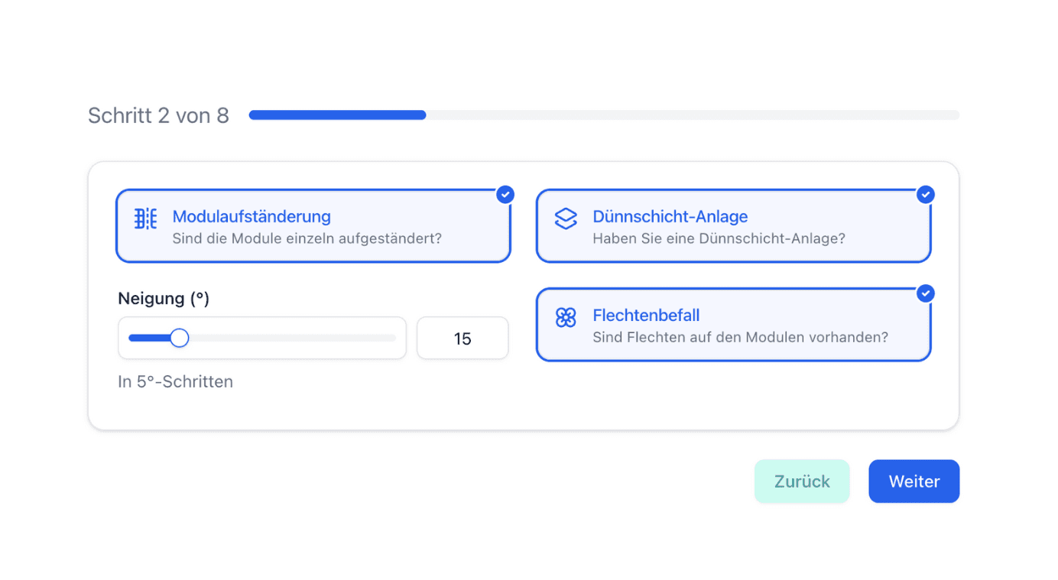The width and height of the screenshot is (1058, 580).
Task: Click the tilt value field showing 15
Action: pos(462,337)
